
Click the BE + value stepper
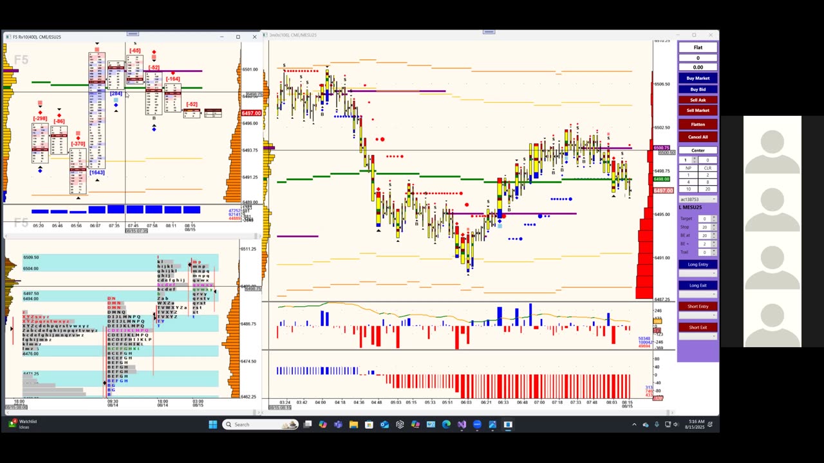pyautogui.click(x=707, y=244)
